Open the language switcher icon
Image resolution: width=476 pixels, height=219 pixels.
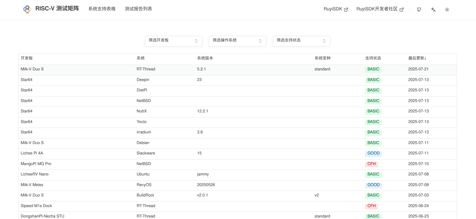433,10
